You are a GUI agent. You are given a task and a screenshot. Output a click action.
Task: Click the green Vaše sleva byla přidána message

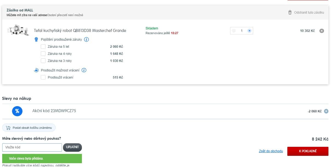point(42,159)
